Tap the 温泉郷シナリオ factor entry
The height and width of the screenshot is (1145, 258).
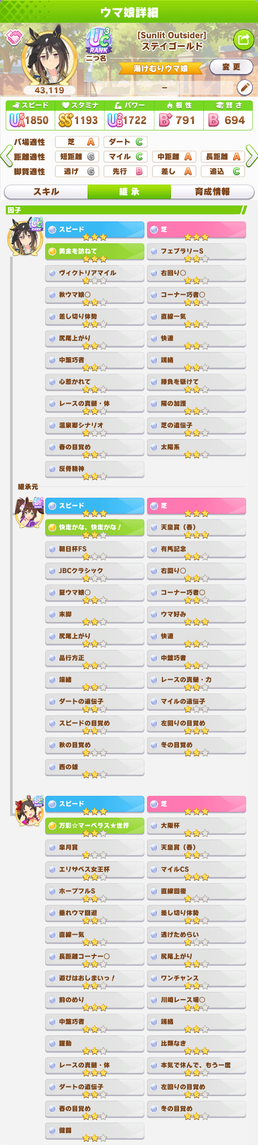[94, 426]
